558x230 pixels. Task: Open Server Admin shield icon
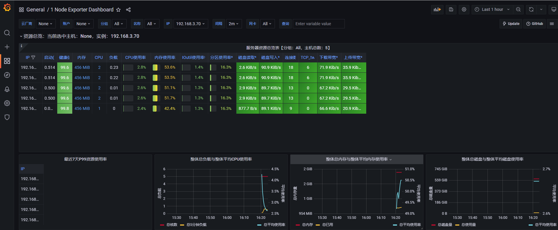click(x=7, y=117)
